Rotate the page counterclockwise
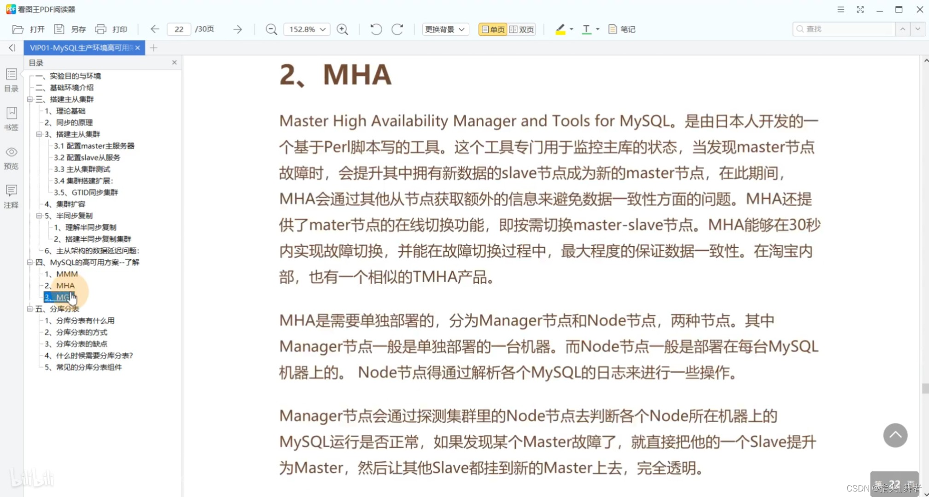The width and height of the screenshot is (929, 497). pos(376,29)
